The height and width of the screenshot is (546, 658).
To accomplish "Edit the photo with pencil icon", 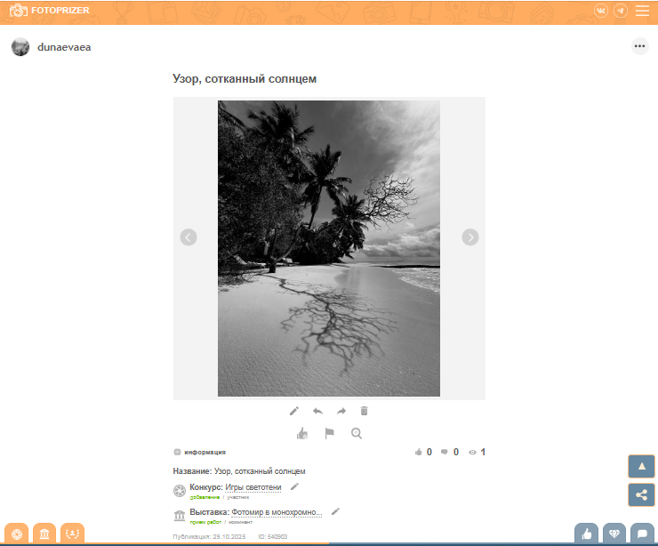I will (294, 411).
